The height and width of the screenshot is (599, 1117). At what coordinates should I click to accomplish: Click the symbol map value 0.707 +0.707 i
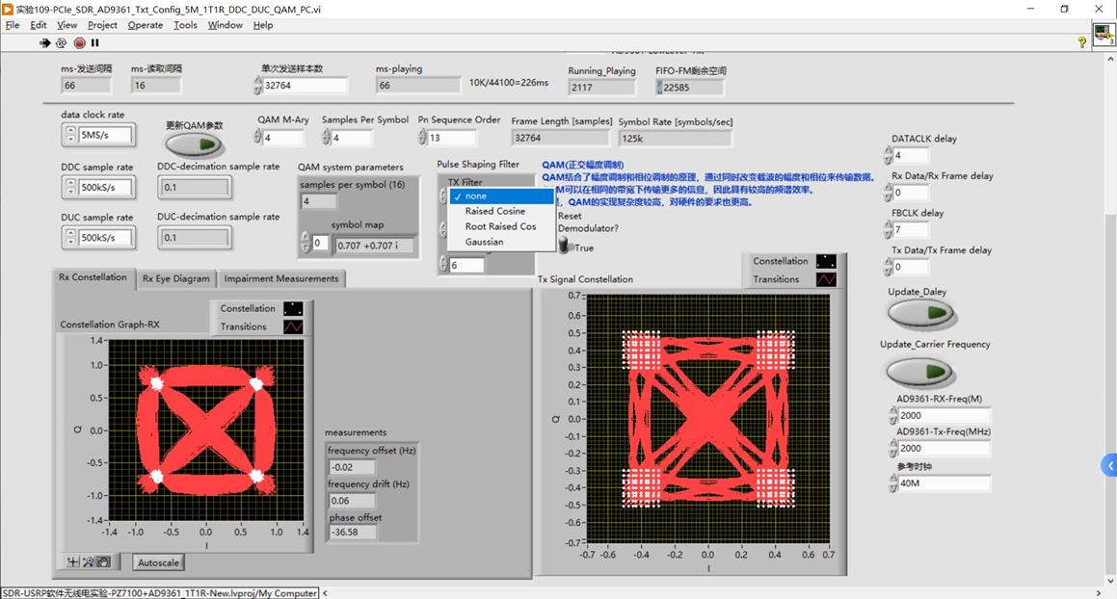tap(374, 245)
